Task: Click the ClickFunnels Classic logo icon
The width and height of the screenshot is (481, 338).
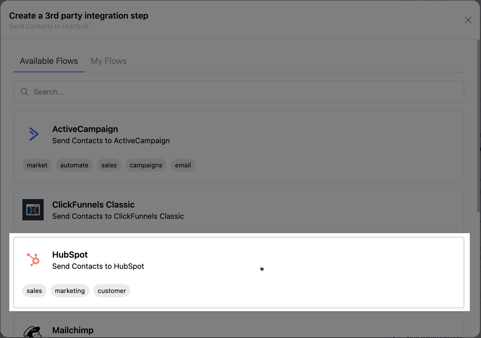Action: (x=33, y=210)
